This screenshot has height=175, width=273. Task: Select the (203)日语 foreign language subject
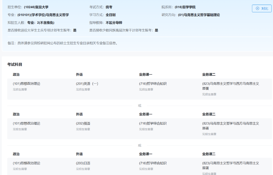tap(83, 163)
